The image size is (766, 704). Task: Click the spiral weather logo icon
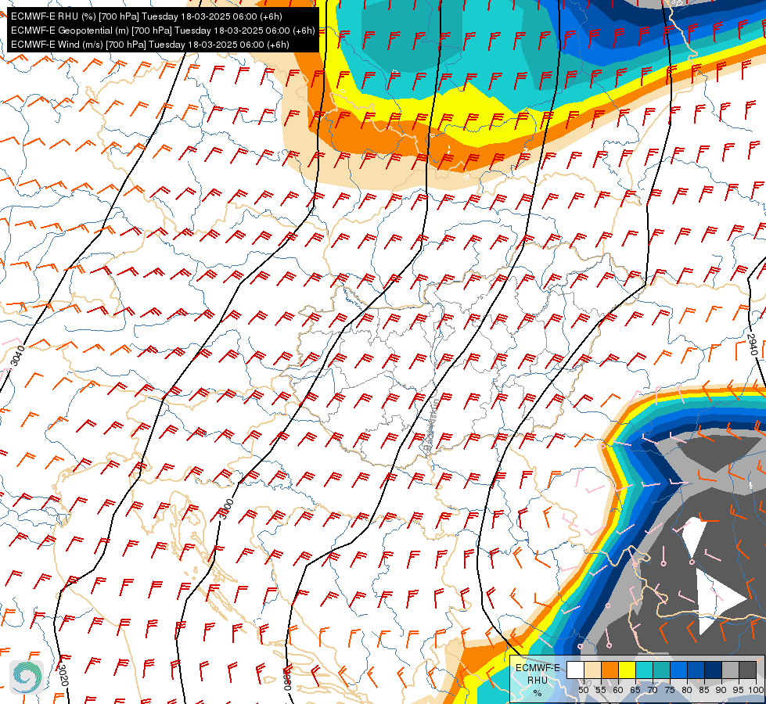pos(27,677)
